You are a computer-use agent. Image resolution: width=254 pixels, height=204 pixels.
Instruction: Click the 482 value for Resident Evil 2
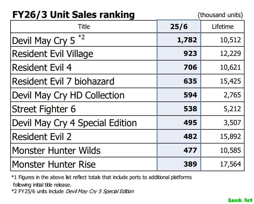(x=190, y=136)
